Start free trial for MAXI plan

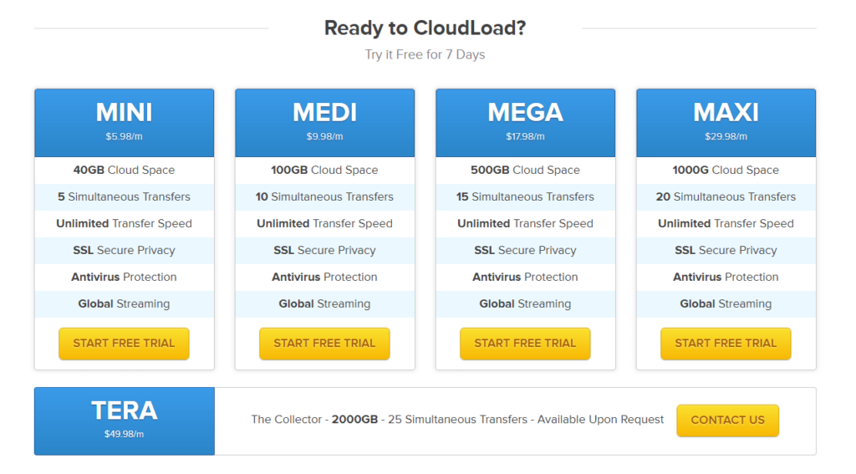(726, 344)
